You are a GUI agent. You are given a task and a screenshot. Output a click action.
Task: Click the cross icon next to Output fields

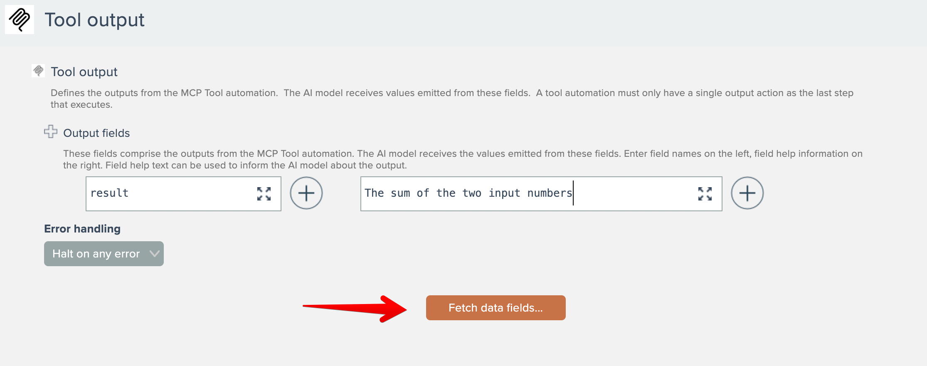click(51, 132)
